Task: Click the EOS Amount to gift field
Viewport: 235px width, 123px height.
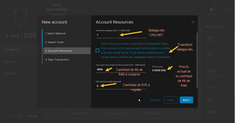Action: click(121, 86)
